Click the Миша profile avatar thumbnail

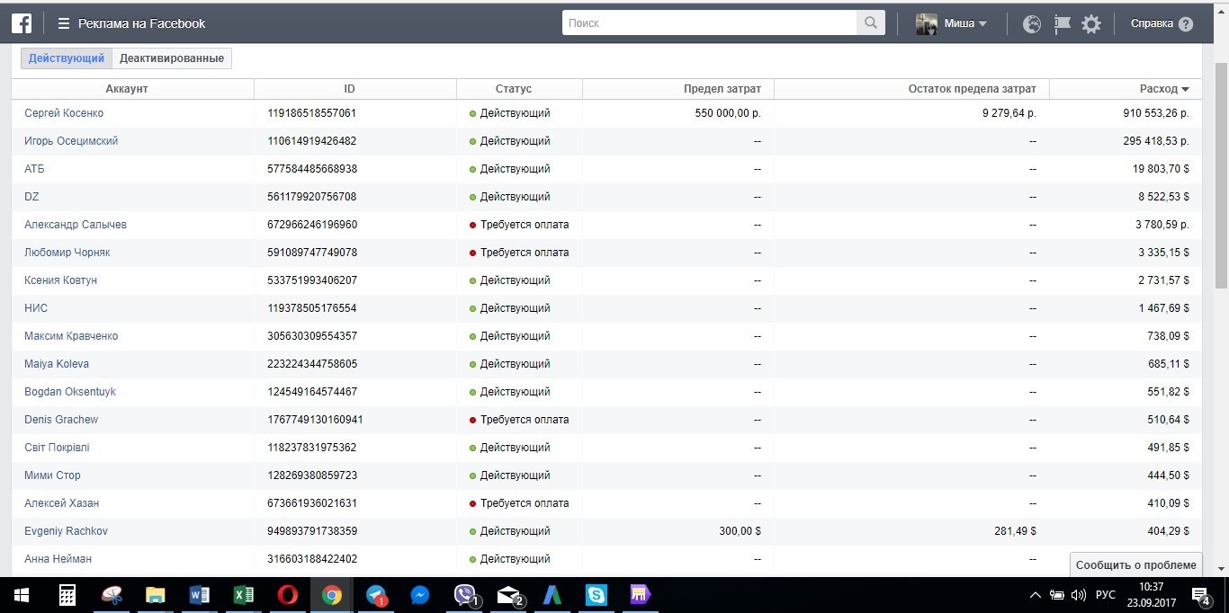(x=927, y=24)
